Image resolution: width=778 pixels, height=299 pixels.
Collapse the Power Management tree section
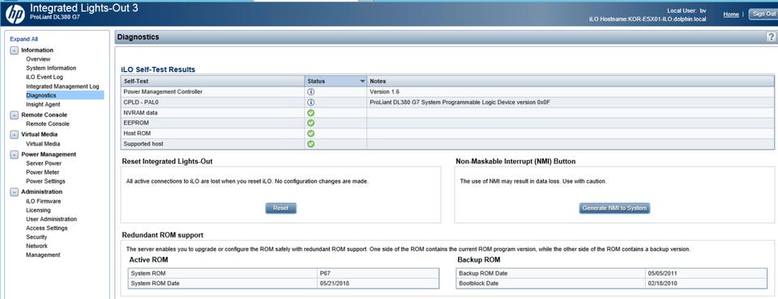coord(14,154)
